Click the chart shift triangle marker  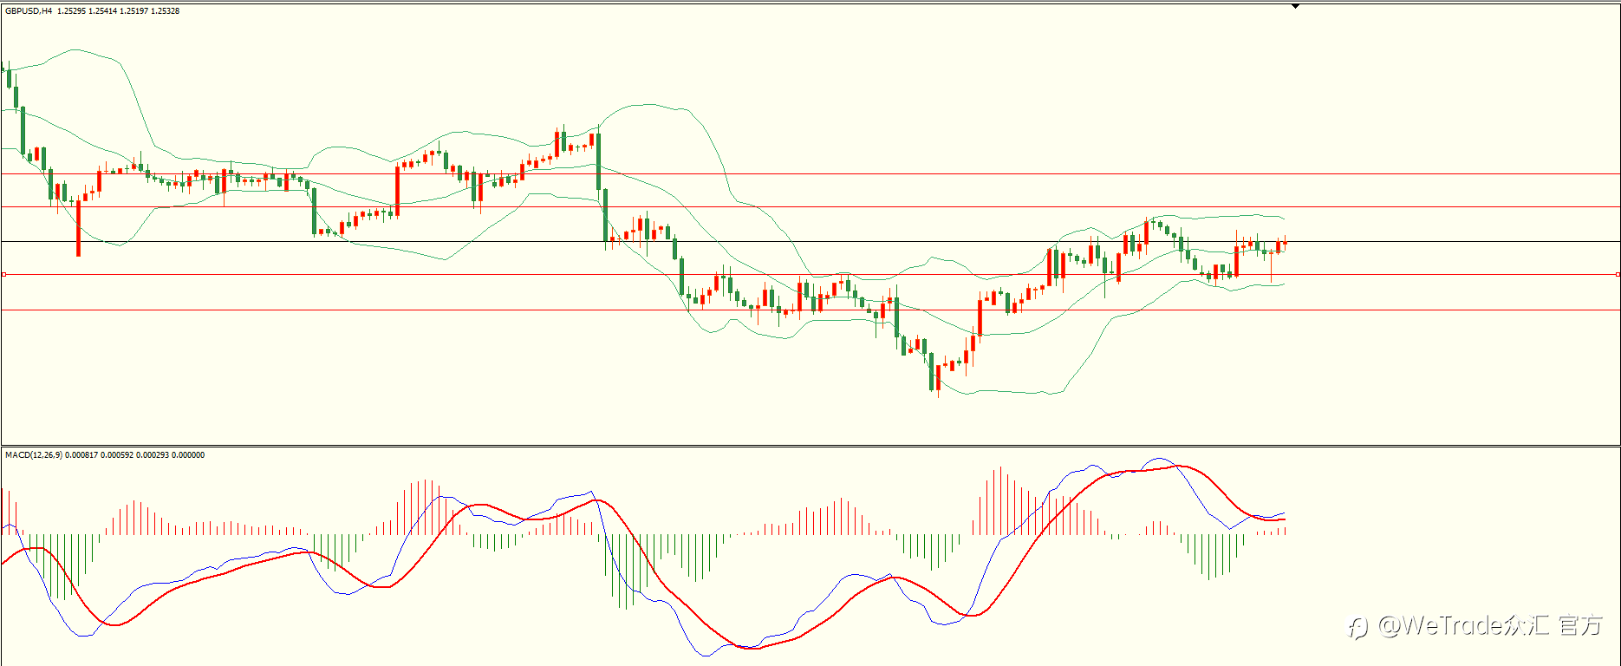coord(1295,6)
